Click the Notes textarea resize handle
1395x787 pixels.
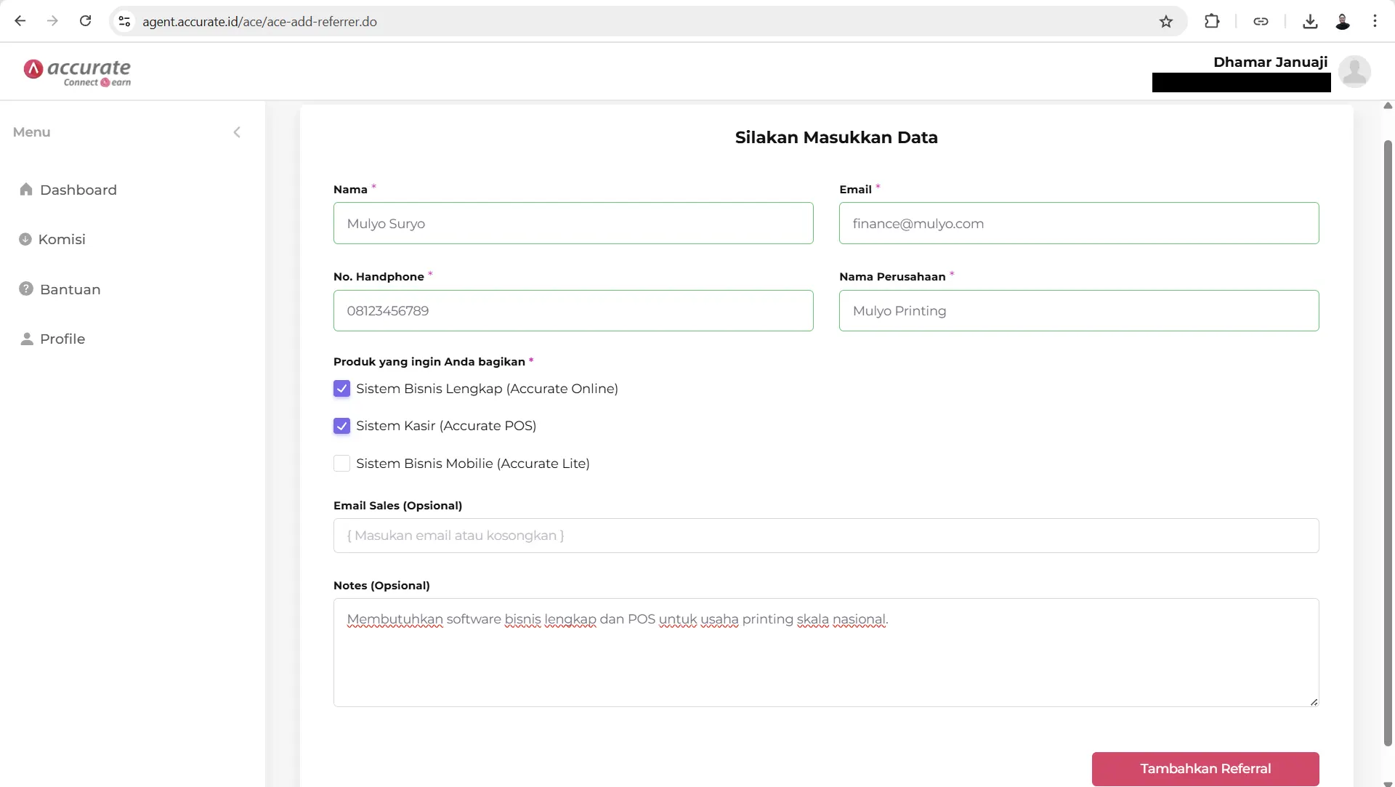pos(1314,702)
